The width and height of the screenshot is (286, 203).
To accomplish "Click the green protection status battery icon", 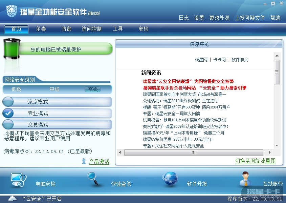I will click(x=12, y=48).
